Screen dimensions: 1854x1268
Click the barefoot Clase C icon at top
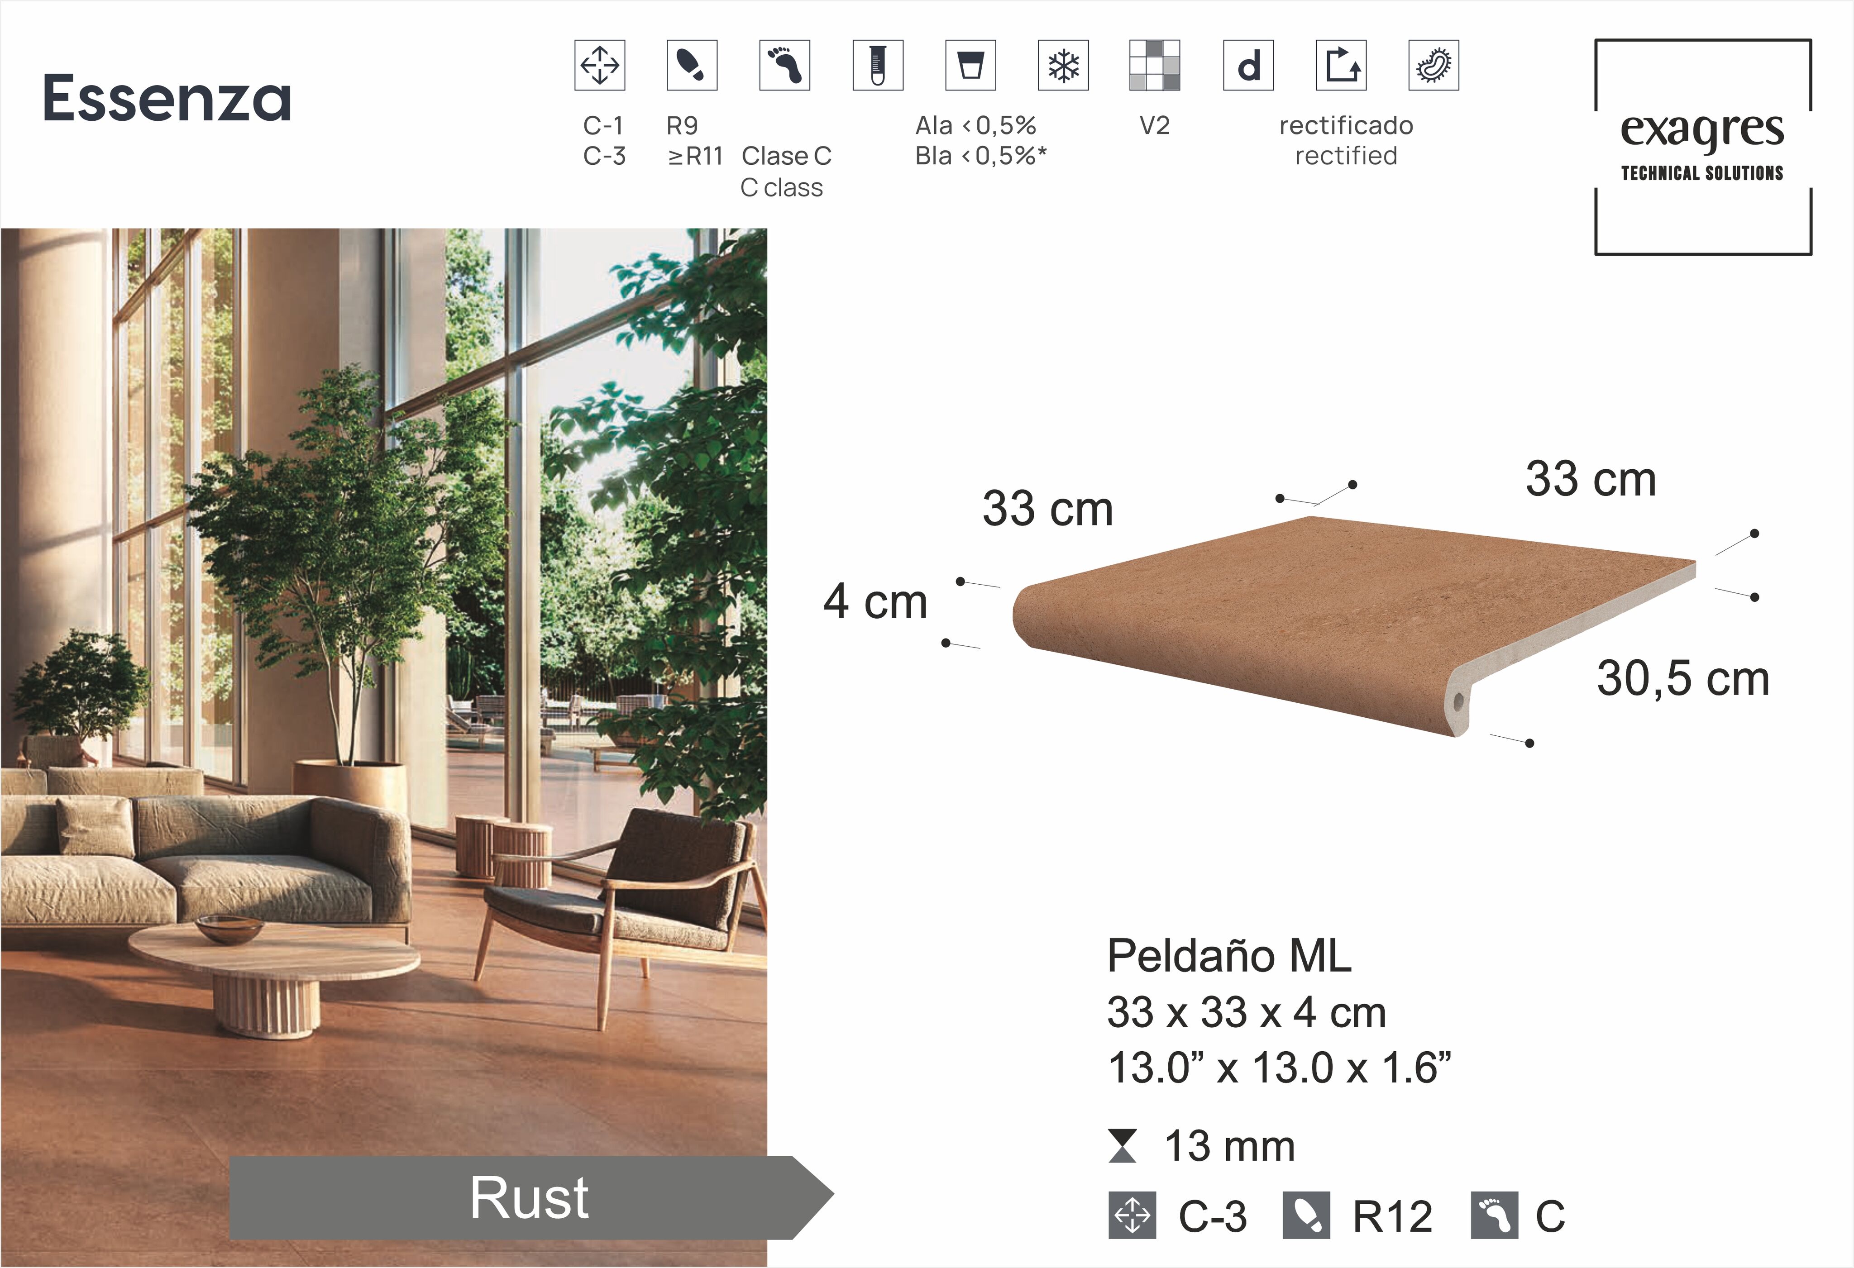click(784, 66)
